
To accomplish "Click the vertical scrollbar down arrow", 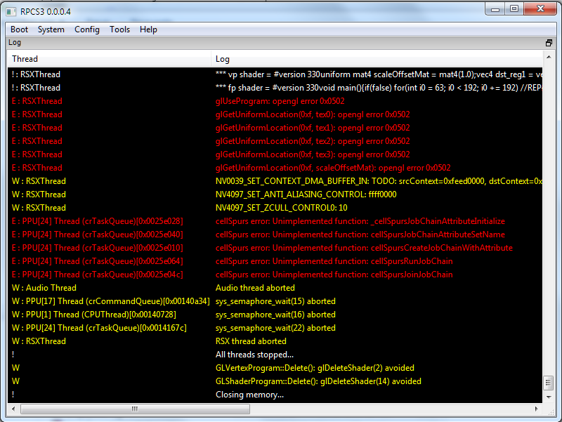I will point(549,397).
